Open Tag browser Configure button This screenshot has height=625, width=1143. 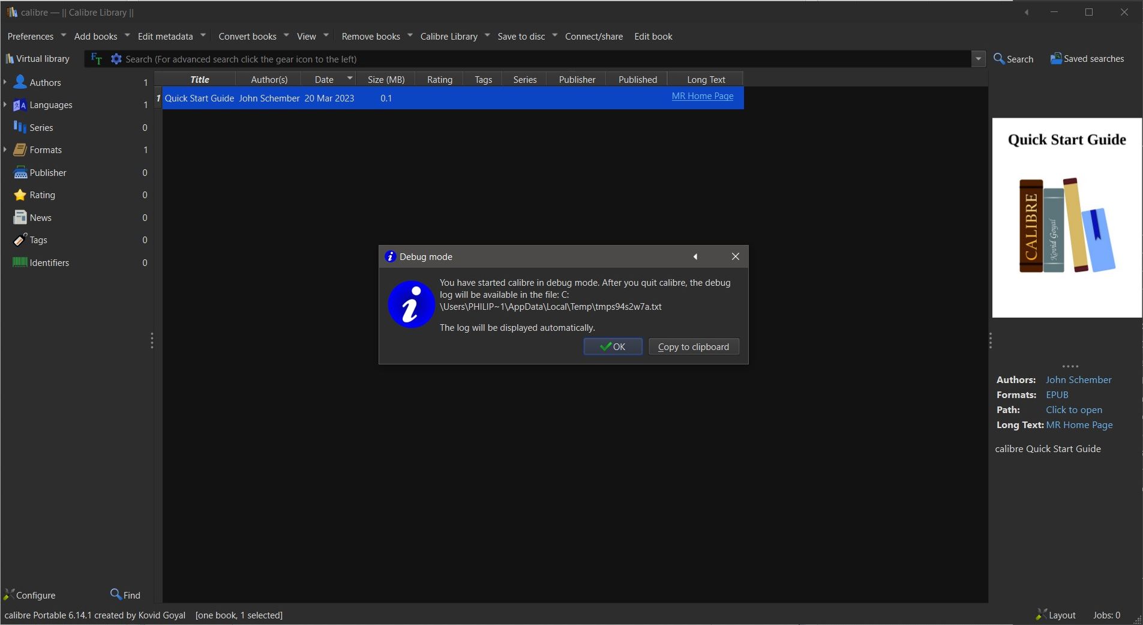click(29, 595)
